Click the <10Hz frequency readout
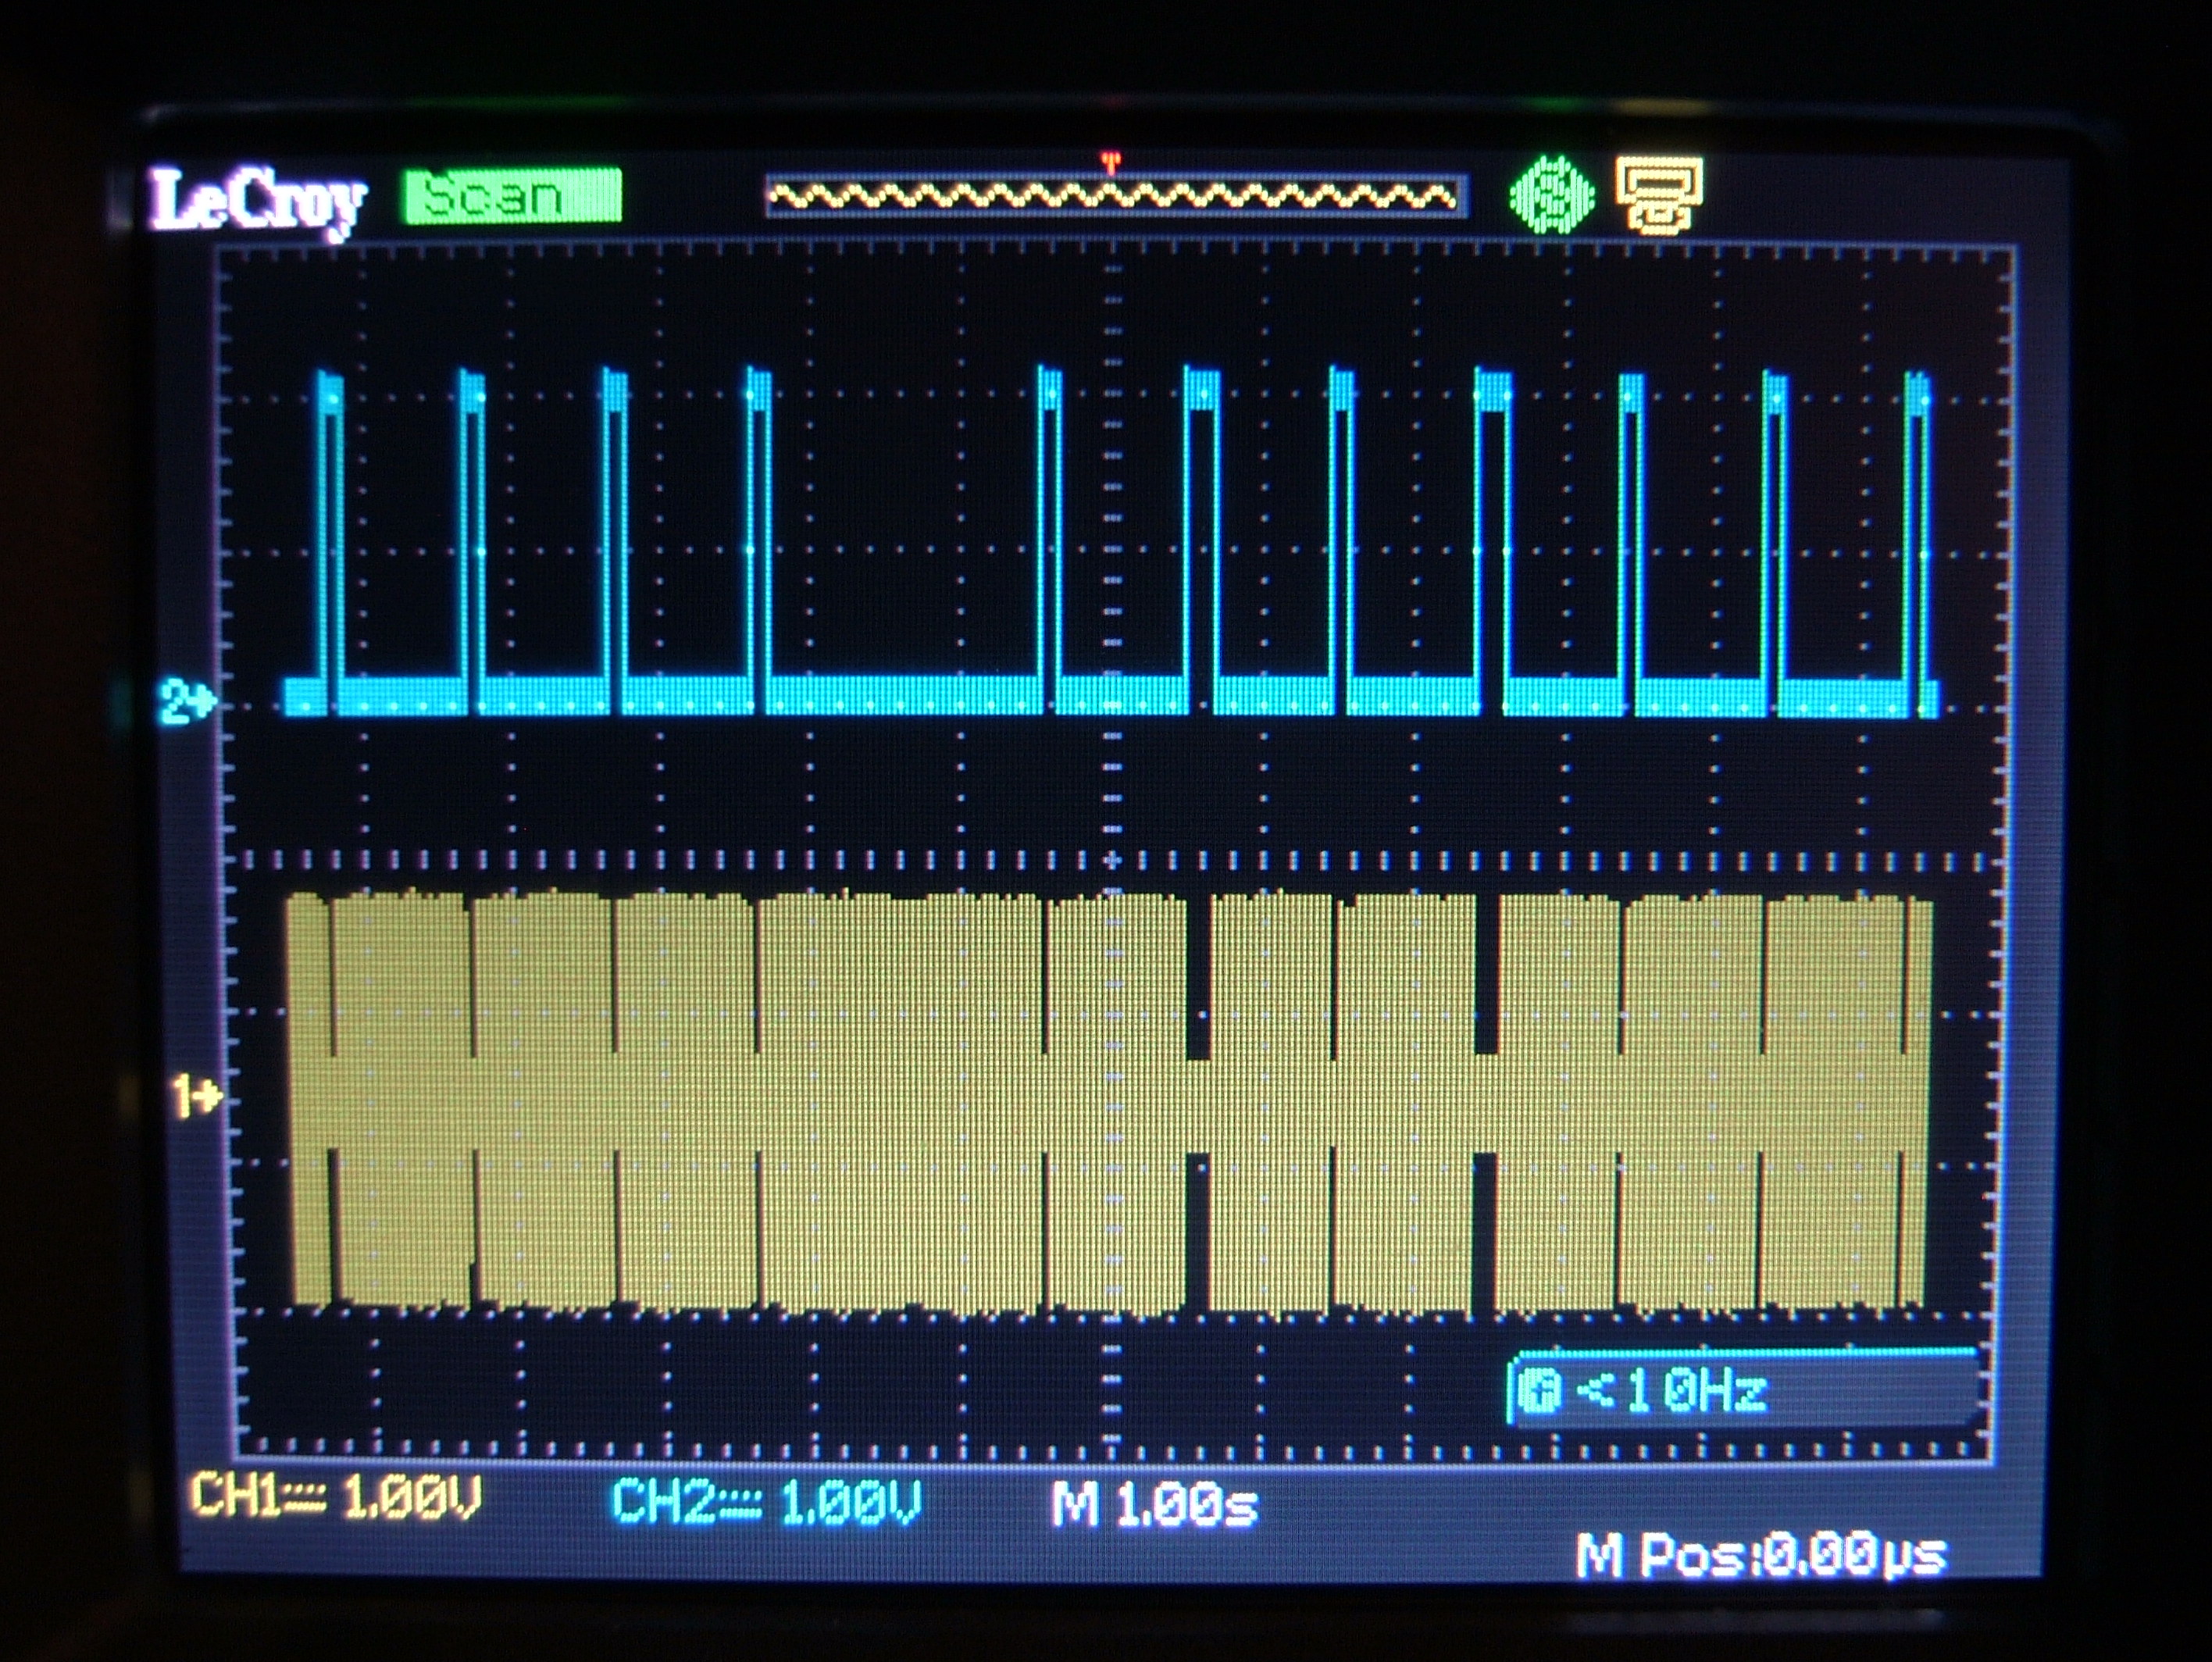 click(1671, 1391)
